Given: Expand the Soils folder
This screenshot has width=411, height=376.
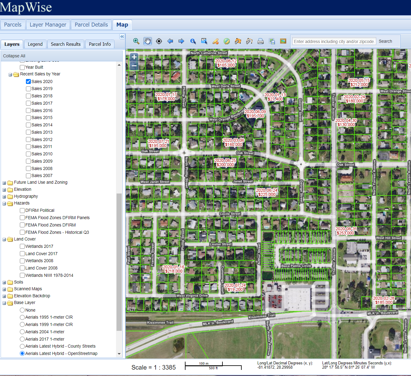Looking at the screenshot, I should click(x=4, y=283).
